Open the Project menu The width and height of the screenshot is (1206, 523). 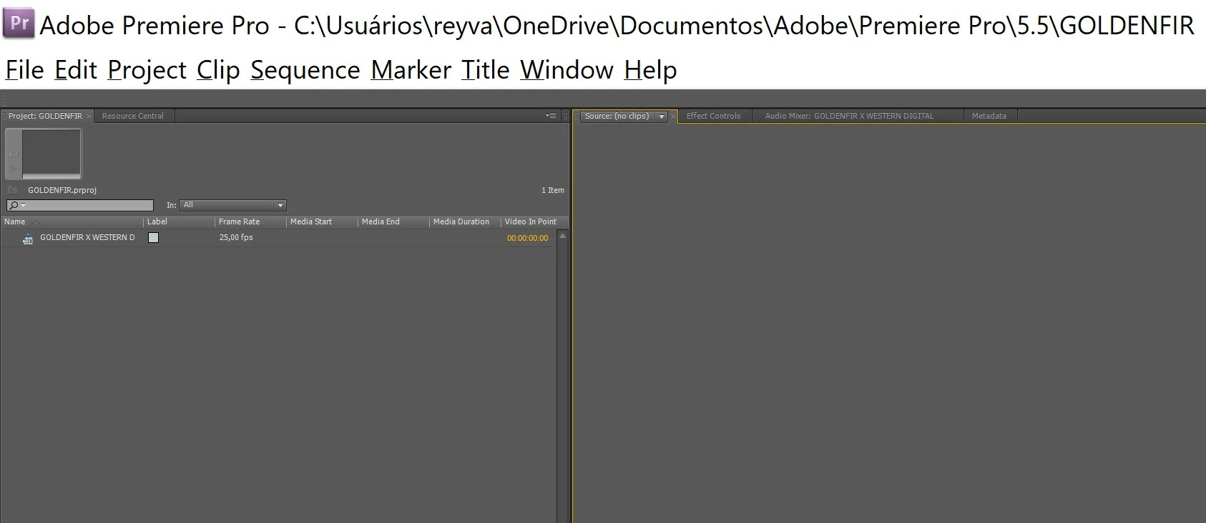point(147,70)
